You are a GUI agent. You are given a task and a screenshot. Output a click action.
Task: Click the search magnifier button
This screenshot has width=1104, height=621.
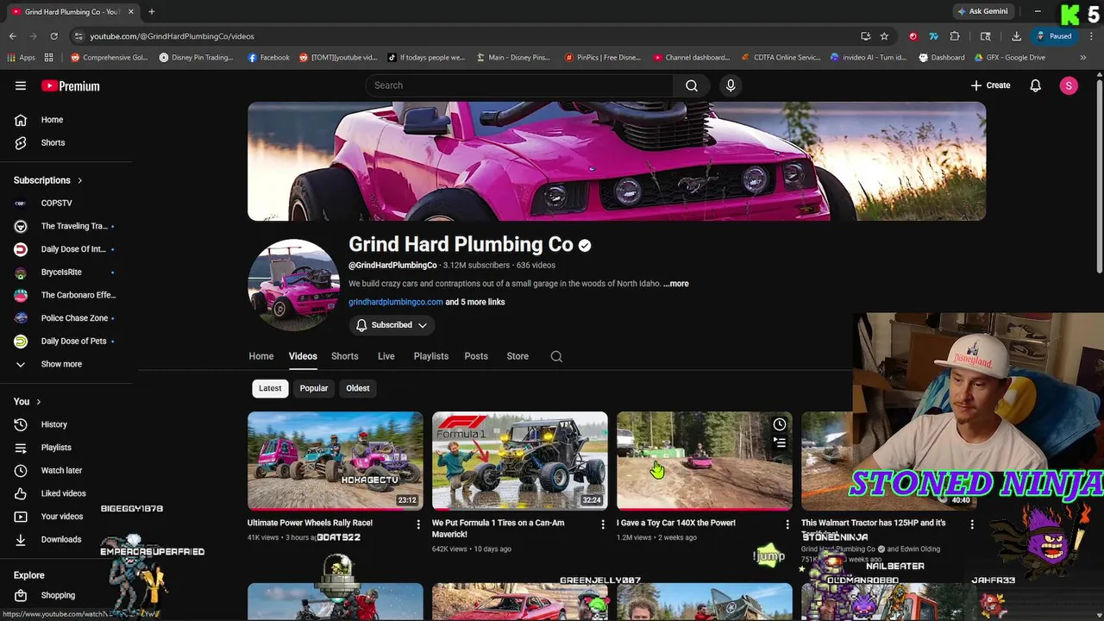coord(692,85)
